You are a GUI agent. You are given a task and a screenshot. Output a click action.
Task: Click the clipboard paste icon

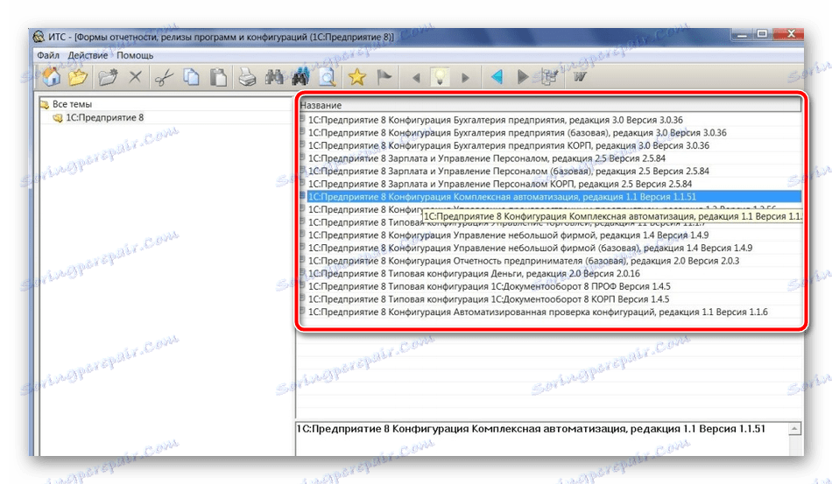pyautogui.click(x=218, y=77)
